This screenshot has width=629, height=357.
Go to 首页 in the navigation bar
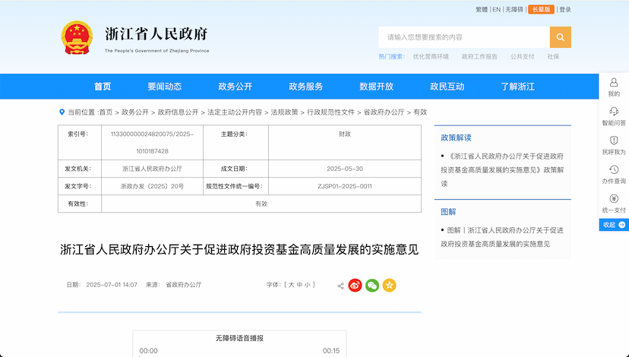click(103, 87)
